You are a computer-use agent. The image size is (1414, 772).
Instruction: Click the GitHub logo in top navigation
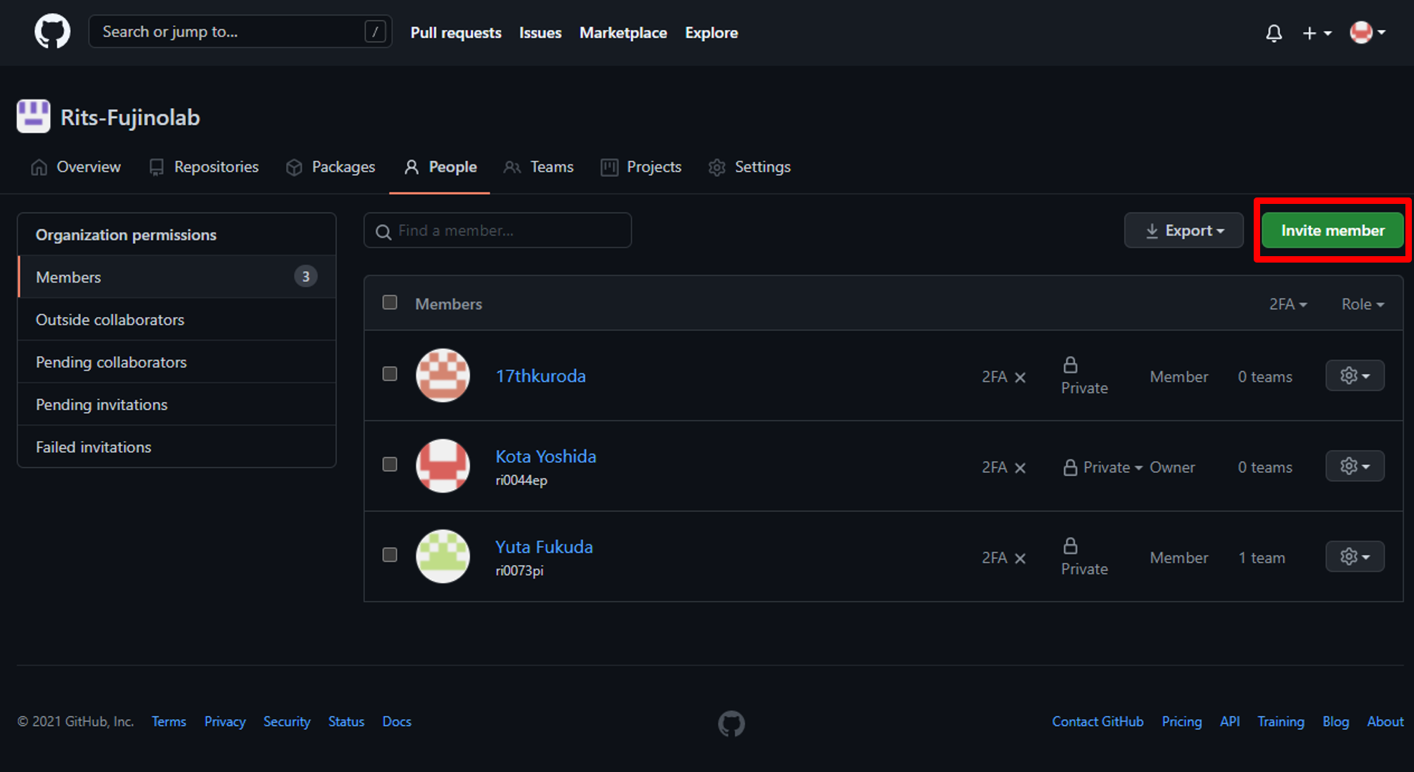point(51,31)
